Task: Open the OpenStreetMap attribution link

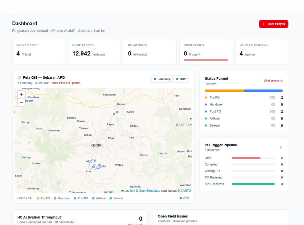Action: pos(149,191)
